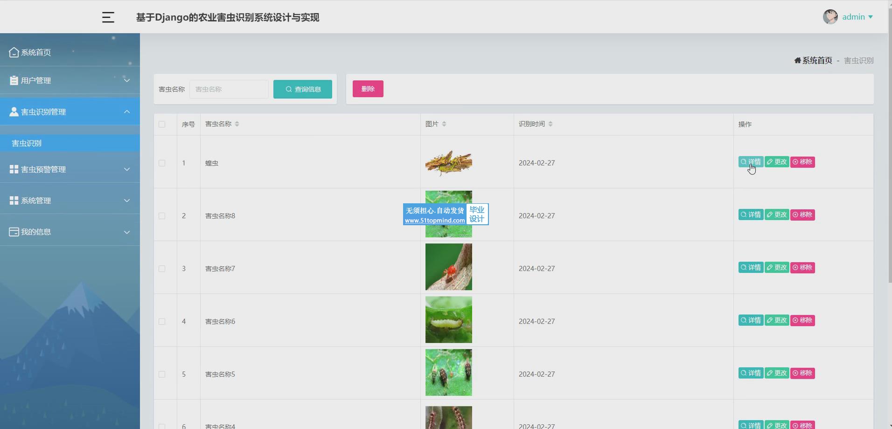Check the row 2 害虫名称8 checkbox
This screenshot has width=892, height=429.
(x=162, y=216)
